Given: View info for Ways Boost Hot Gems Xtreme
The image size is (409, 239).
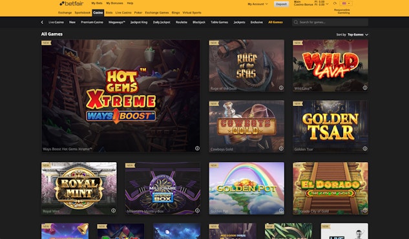Looking at the screenshot, I should tap(197, 149).
